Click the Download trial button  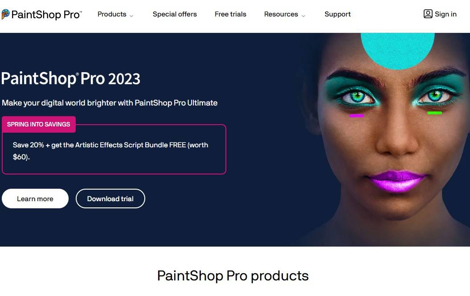110,199
